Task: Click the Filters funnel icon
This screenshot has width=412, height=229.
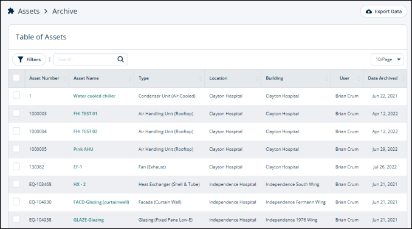Action: point(21,59)
